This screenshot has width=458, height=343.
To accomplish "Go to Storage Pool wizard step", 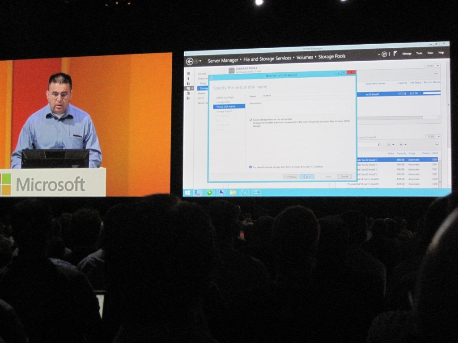I will [x=223, y=102].
